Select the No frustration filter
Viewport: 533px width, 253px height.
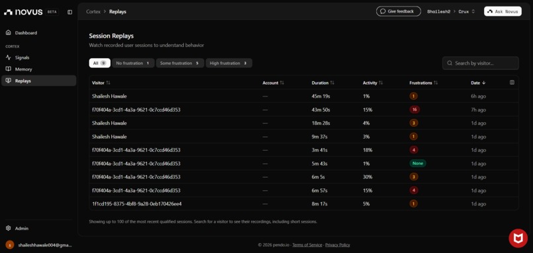click(x=134, y=63)
